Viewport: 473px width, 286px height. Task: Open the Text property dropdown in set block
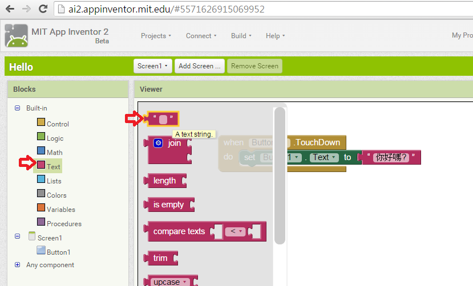click(324, 157)
